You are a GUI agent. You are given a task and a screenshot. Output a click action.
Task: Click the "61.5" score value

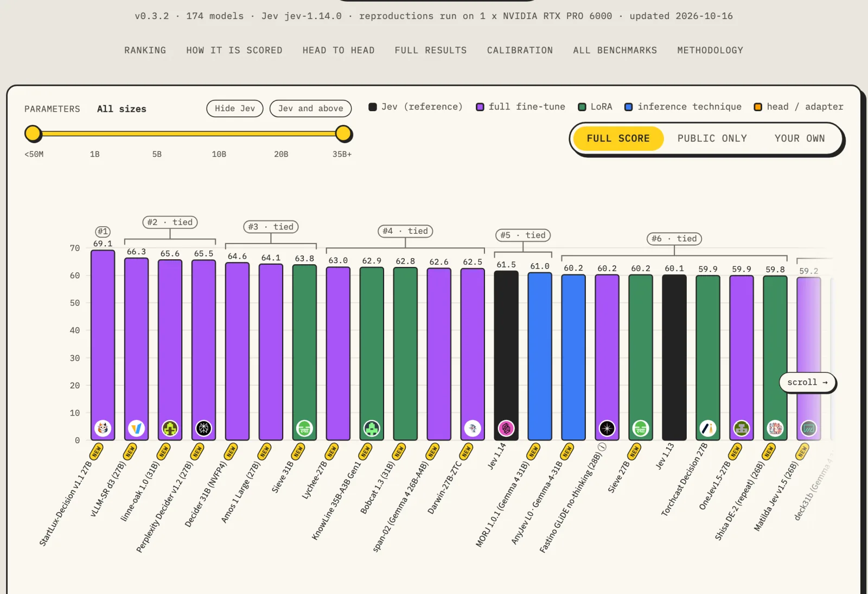pos(506,265)
